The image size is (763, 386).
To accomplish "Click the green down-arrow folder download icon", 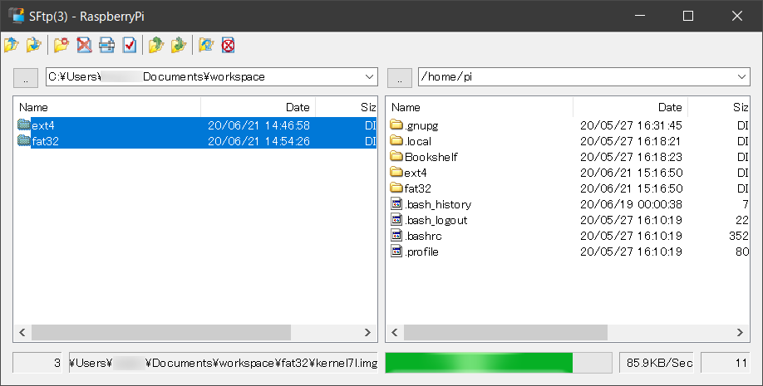I will coord(179,45).
